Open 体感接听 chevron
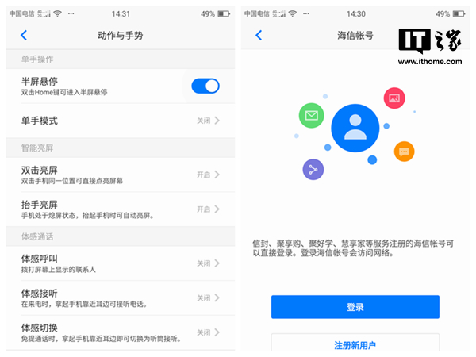This screenshot has width=476, height=357. (217, 297)
